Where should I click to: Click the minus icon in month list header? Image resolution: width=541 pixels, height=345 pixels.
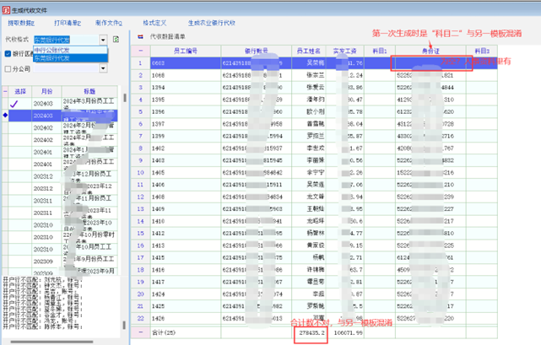pyautogui.click(x=5, y=91)
